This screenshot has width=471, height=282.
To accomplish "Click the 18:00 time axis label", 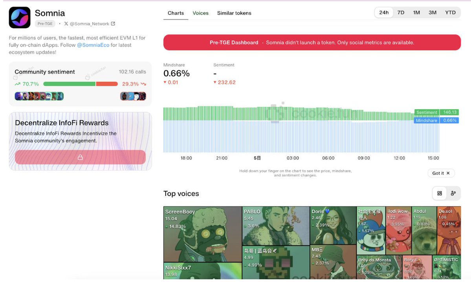I will pyautogui.click(x=186, y=158).
